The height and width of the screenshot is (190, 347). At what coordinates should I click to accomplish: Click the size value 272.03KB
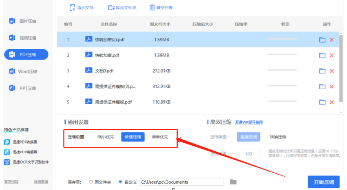click(161, 71)
